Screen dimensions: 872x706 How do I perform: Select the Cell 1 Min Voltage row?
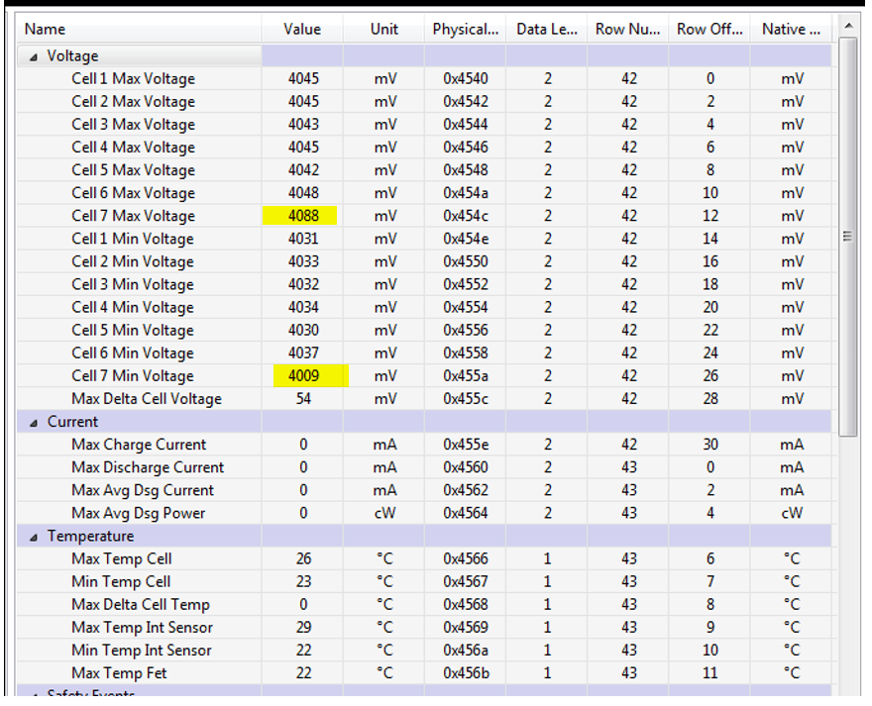point(424,239)
